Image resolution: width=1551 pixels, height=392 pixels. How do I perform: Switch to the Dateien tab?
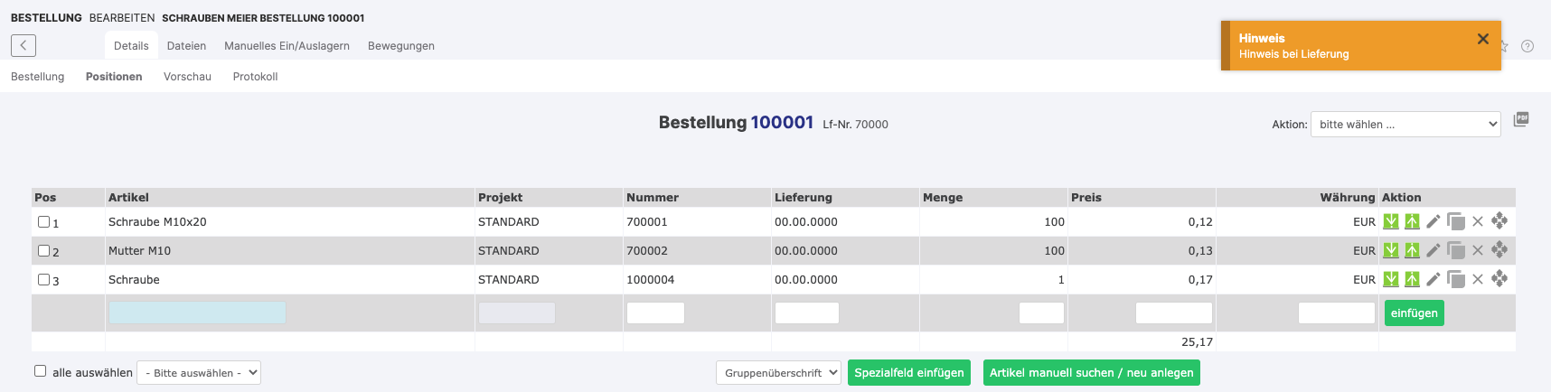point(186,46)
